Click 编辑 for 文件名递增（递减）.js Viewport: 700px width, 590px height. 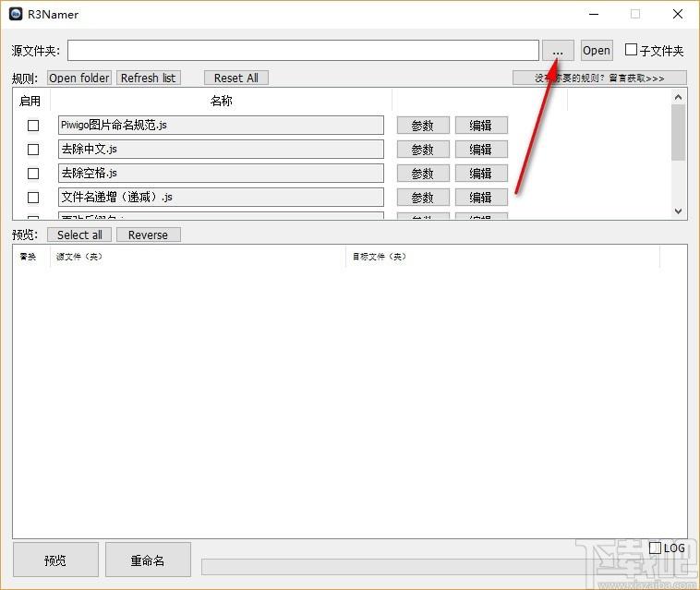click(481, 198)
